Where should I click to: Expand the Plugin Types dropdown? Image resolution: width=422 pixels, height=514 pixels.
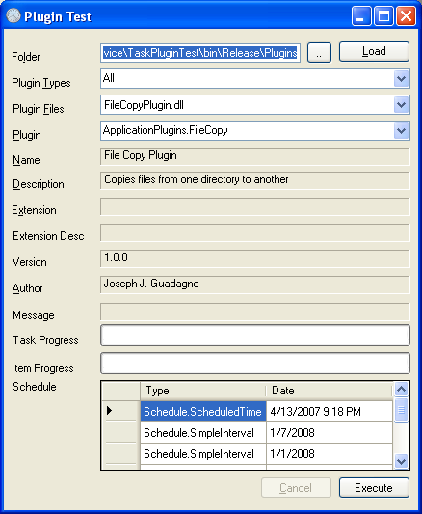(401, 79)
